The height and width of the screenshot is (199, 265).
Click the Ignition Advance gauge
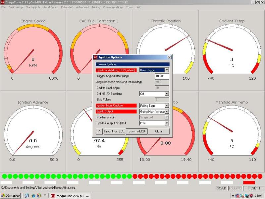coord(33,130)
